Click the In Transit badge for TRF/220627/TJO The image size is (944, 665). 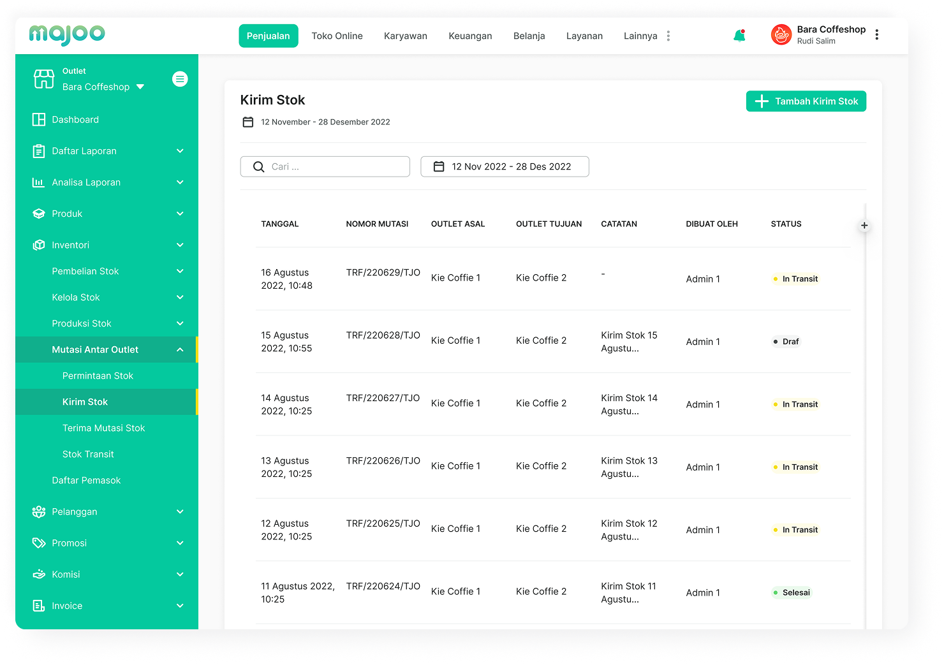795,404
